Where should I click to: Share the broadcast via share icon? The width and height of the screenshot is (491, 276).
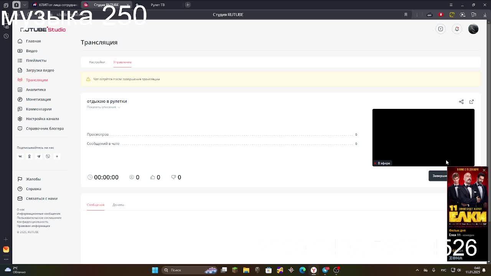pyautogui.click(x=461, y=102)
